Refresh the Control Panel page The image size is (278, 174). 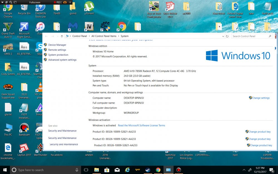[x=227, y=36]
